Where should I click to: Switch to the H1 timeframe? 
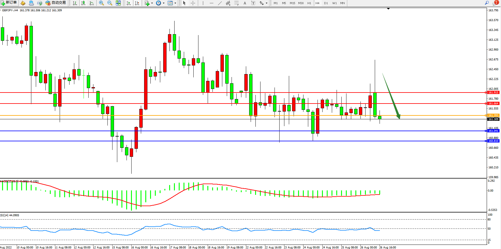[x=309, y=3]
